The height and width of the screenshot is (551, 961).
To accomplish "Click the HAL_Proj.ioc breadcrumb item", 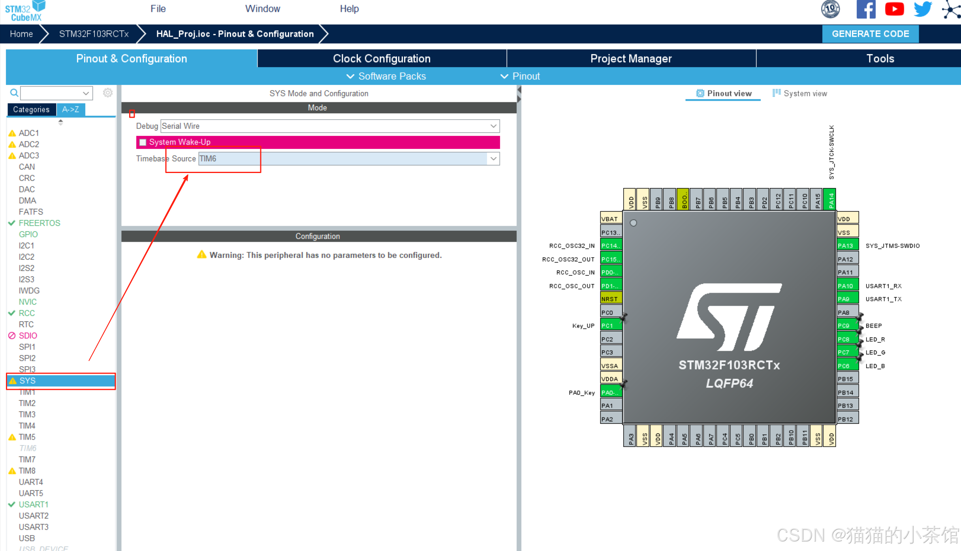I will click(x=235, y=34).
